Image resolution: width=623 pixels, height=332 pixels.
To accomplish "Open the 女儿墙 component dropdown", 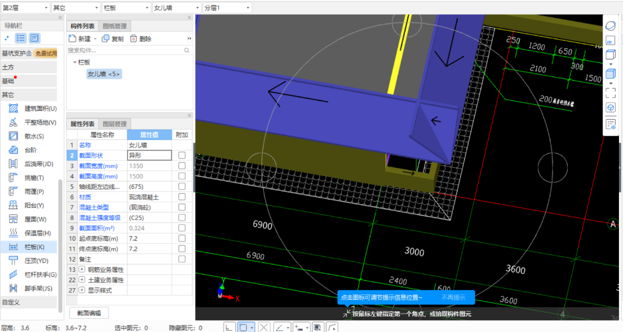I will tap(177, 7).
